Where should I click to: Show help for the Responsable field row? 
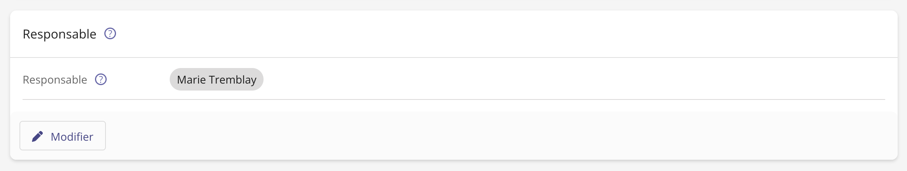tap(101, 80)
